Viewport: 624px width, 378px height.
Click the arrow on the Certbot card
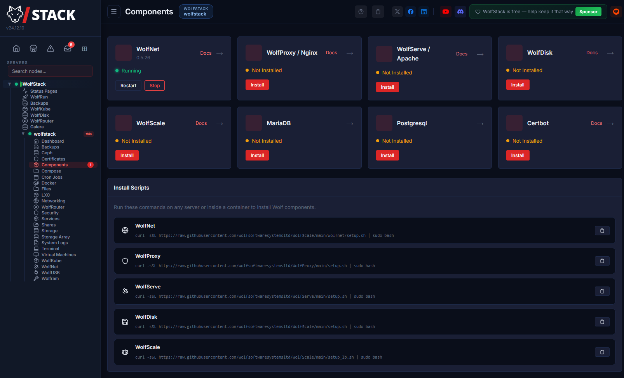[x=610, y=124]
